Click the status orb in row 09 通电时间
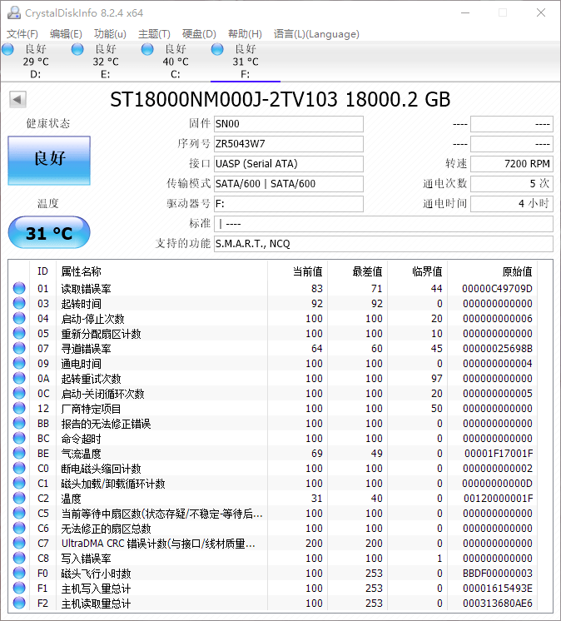 [19, 363]
